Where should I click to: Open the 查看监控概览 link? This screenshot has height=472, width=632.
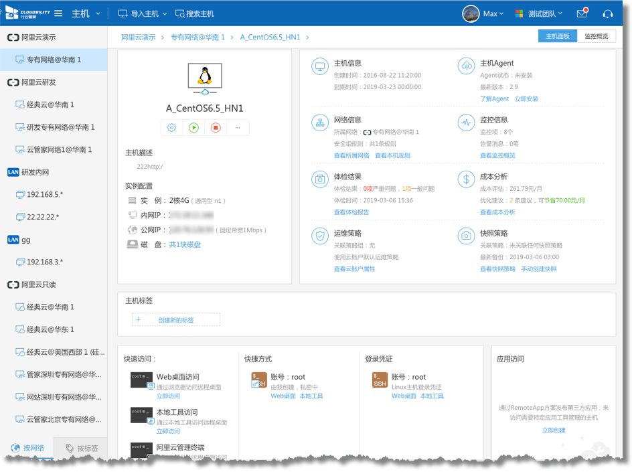pyautogui.click(x=497, y=155)
